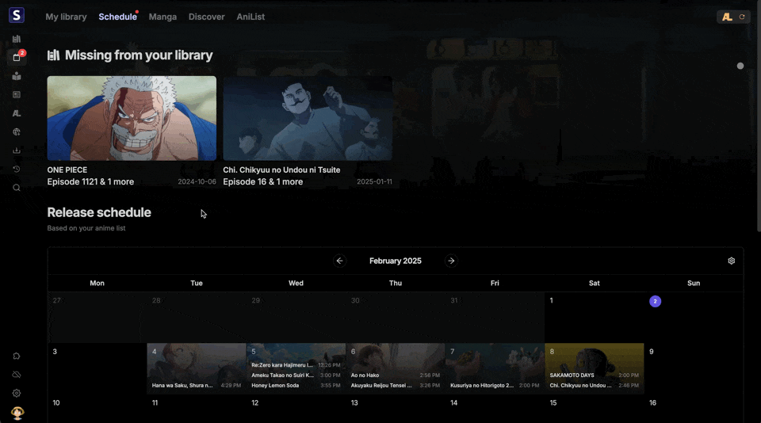Click the 'Release schedule' heading
761x423 pixels.
(99, 212)
